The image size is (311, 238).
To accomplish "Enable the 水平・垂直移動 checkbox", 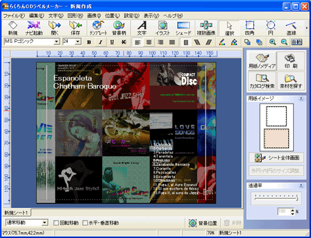I will (x=85, y=223).
